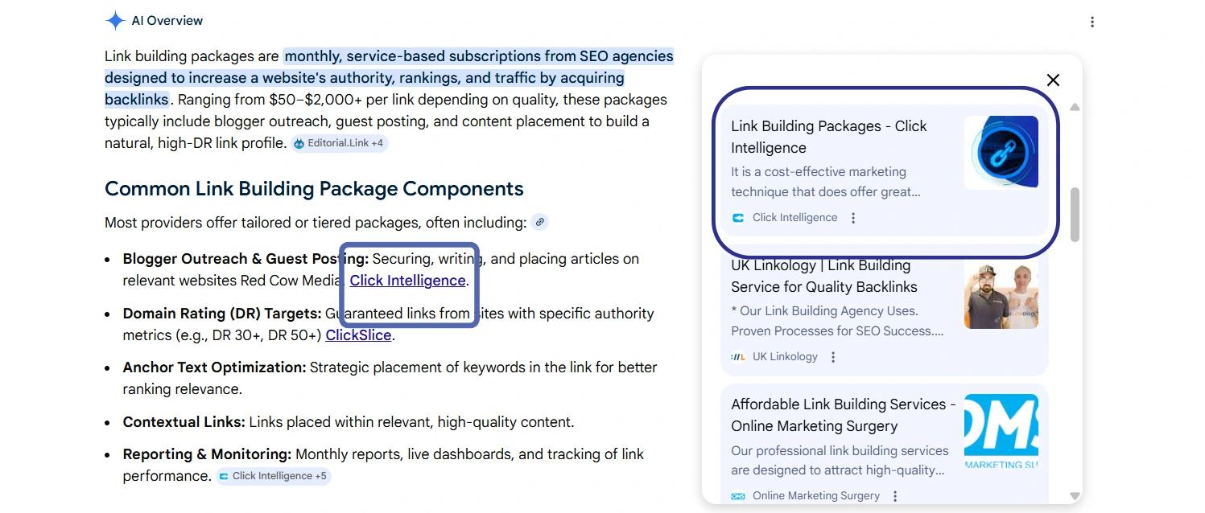Open more options for Online Marketing Surgery
Viewport: 1205px width, 513px height.
(895, 496)
